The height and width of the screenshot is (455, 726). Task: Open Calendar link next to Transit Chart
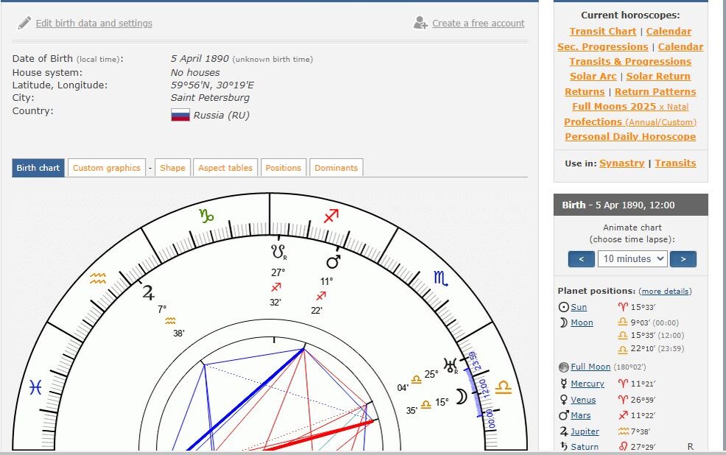(x=669, y=32)
